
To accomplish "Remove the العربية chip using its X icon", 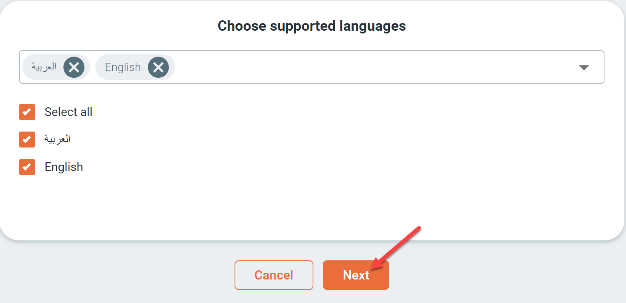I will 74,67.
